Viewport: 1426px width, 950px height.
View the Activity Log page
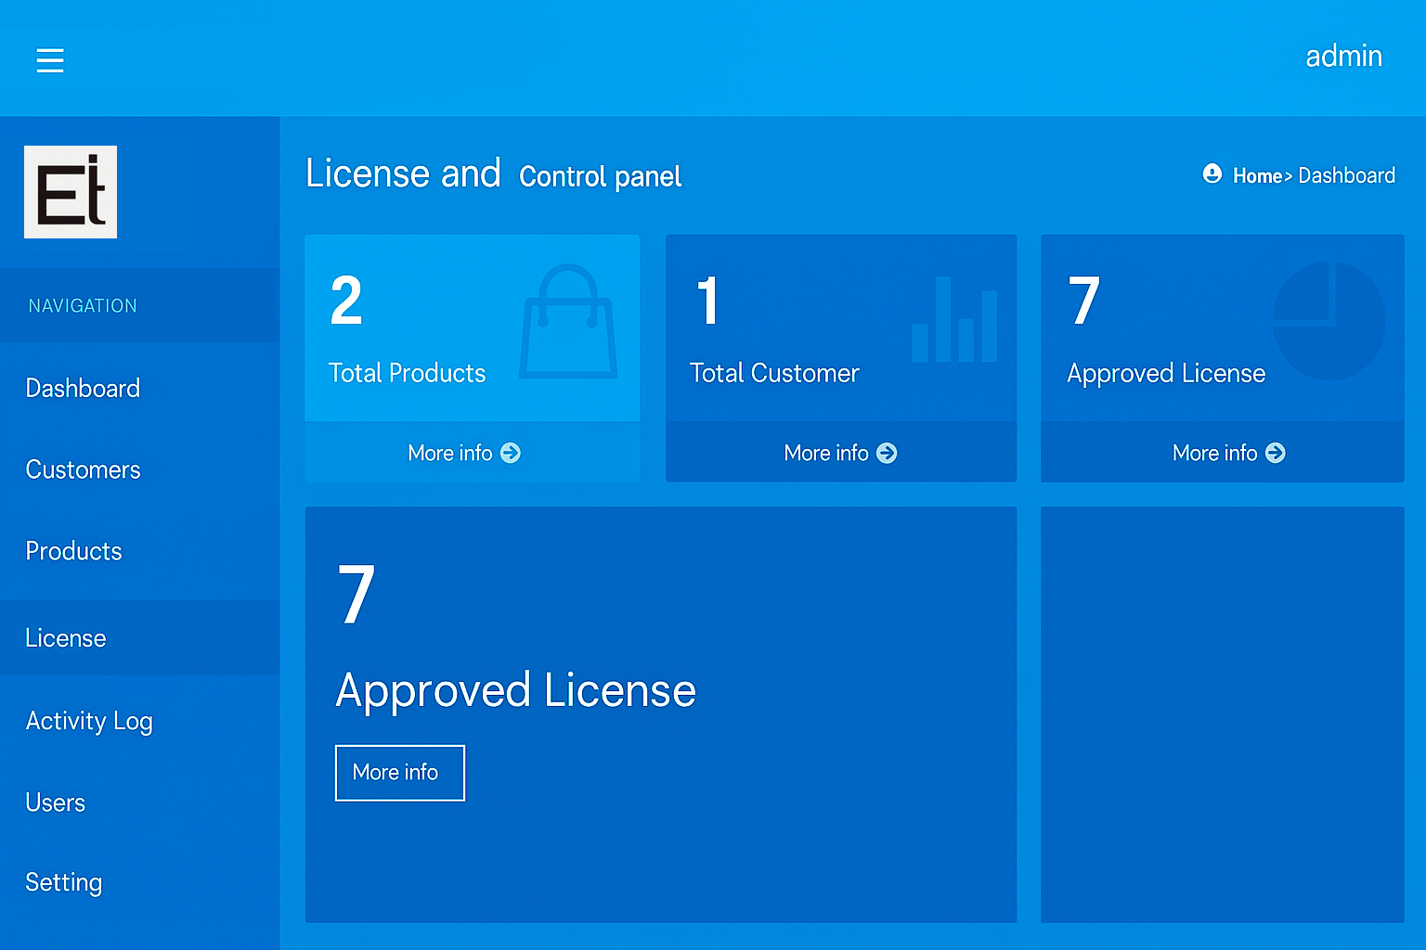(x=89, y=721)
